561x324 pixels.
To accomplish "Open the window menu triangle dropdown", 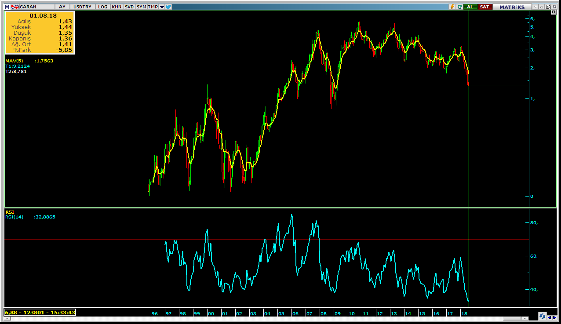I will coord(535,7).
